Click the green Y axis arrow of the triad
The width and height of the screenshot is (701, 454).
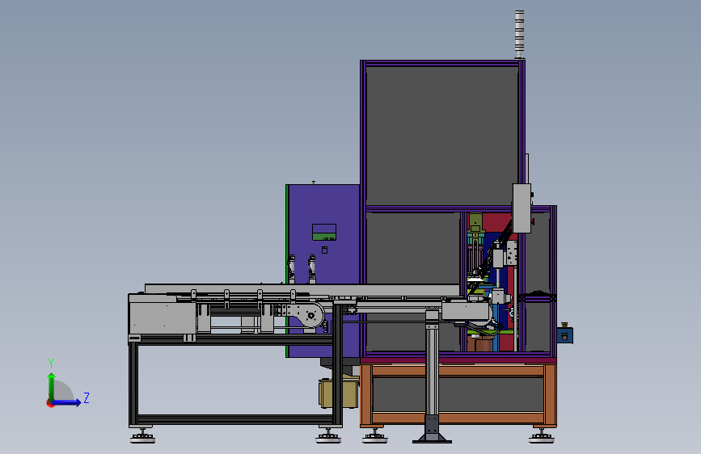[52, 386]
